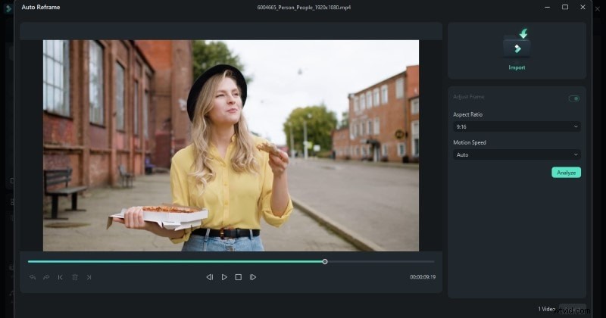Step to the next frame
Screen dimensions: 606x318
pos(253,277)
